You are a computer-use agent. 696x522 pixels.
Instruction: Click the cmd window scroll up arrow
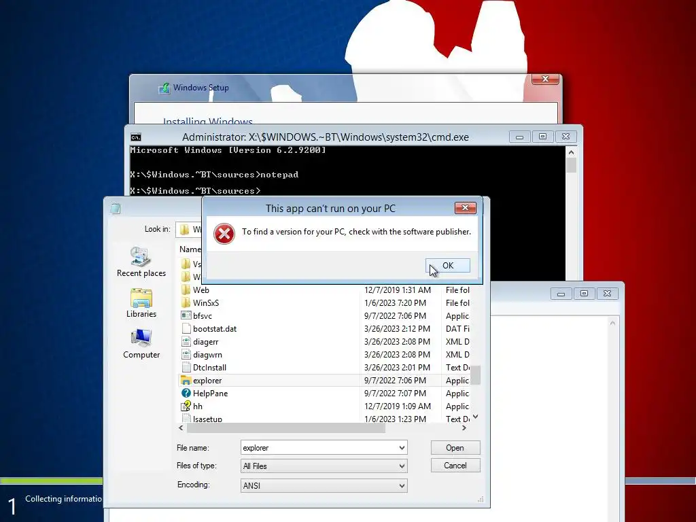tap(571, 152)
